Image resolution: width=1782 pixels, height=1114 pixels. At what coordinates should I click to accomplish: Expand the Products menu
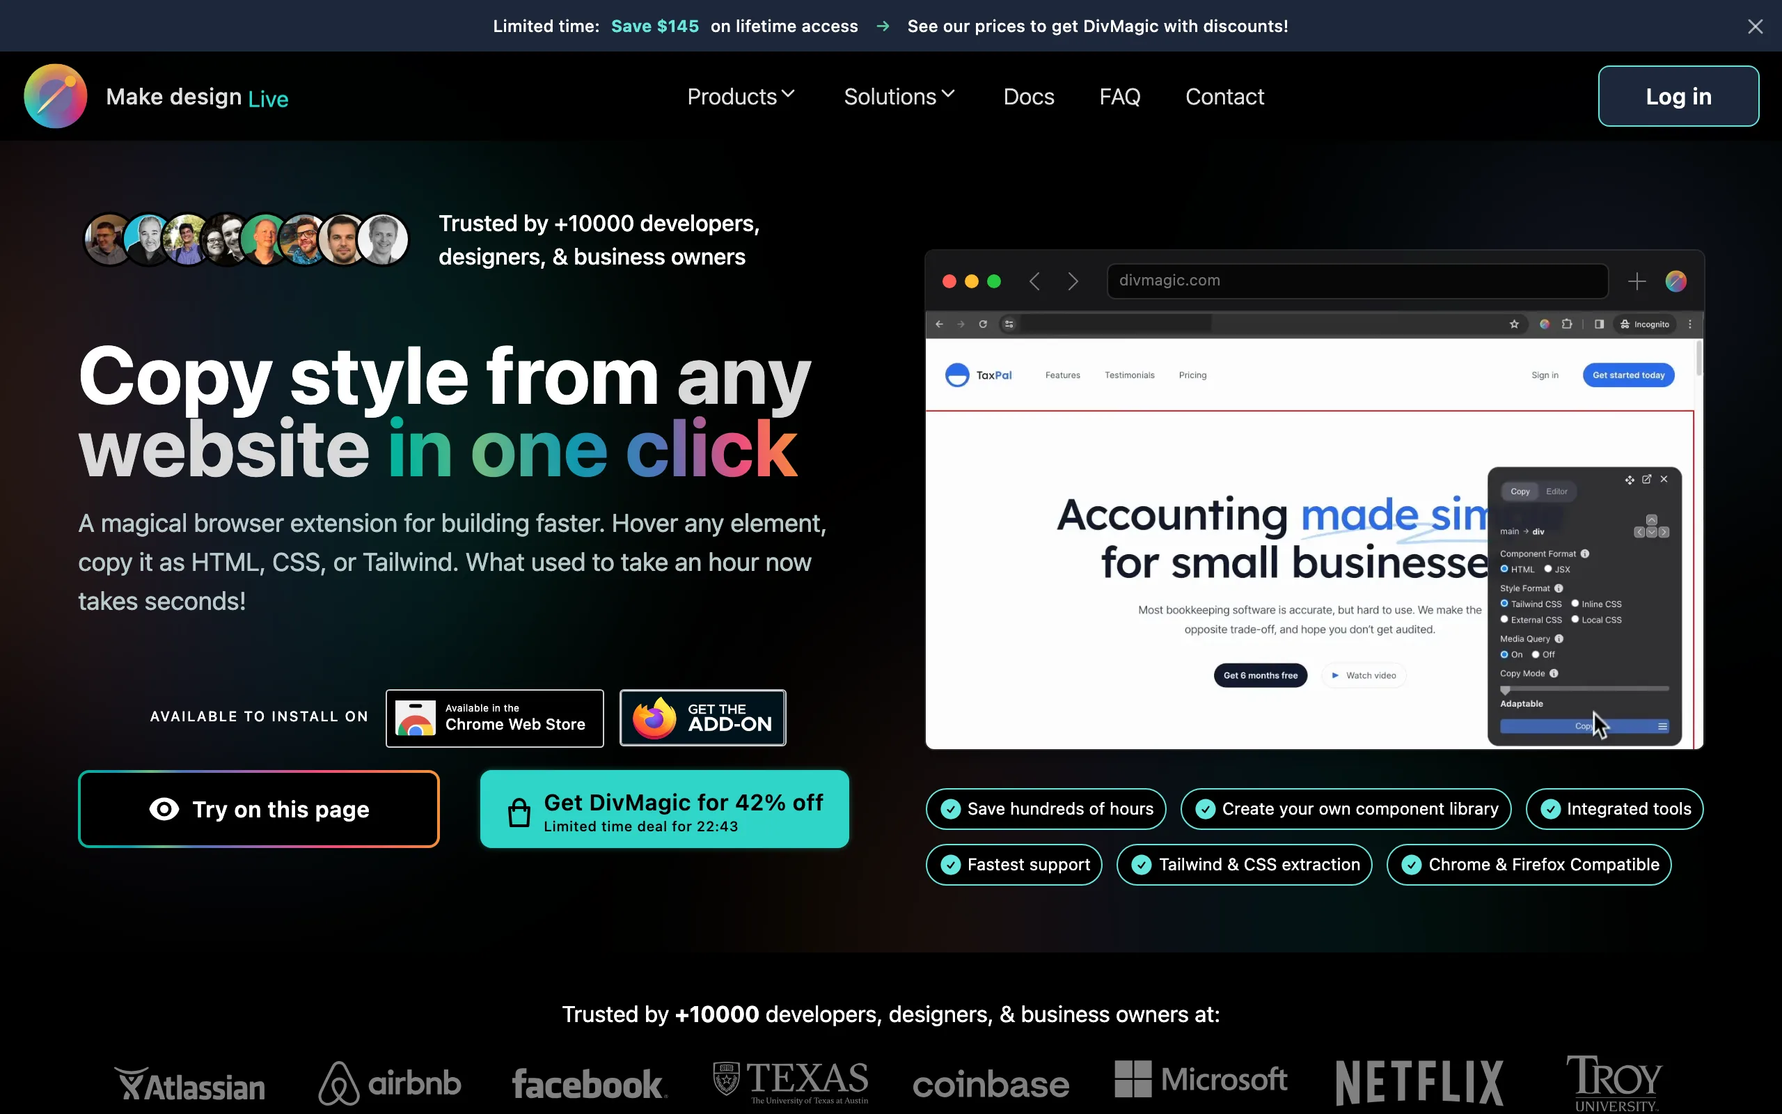coord(741,97)
